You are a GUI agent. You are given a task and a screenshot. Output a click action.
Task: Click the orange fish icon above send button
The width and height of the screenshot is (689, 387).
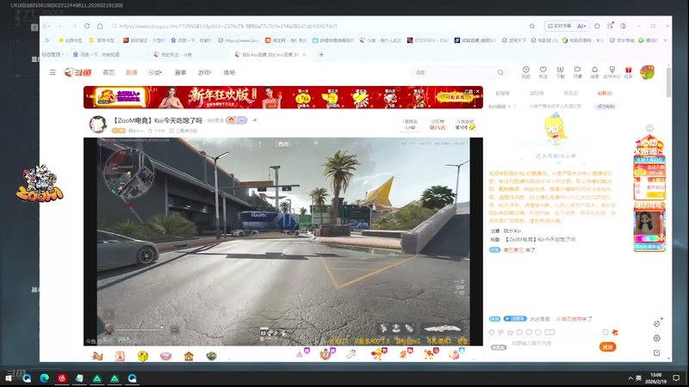click(615, 332)
